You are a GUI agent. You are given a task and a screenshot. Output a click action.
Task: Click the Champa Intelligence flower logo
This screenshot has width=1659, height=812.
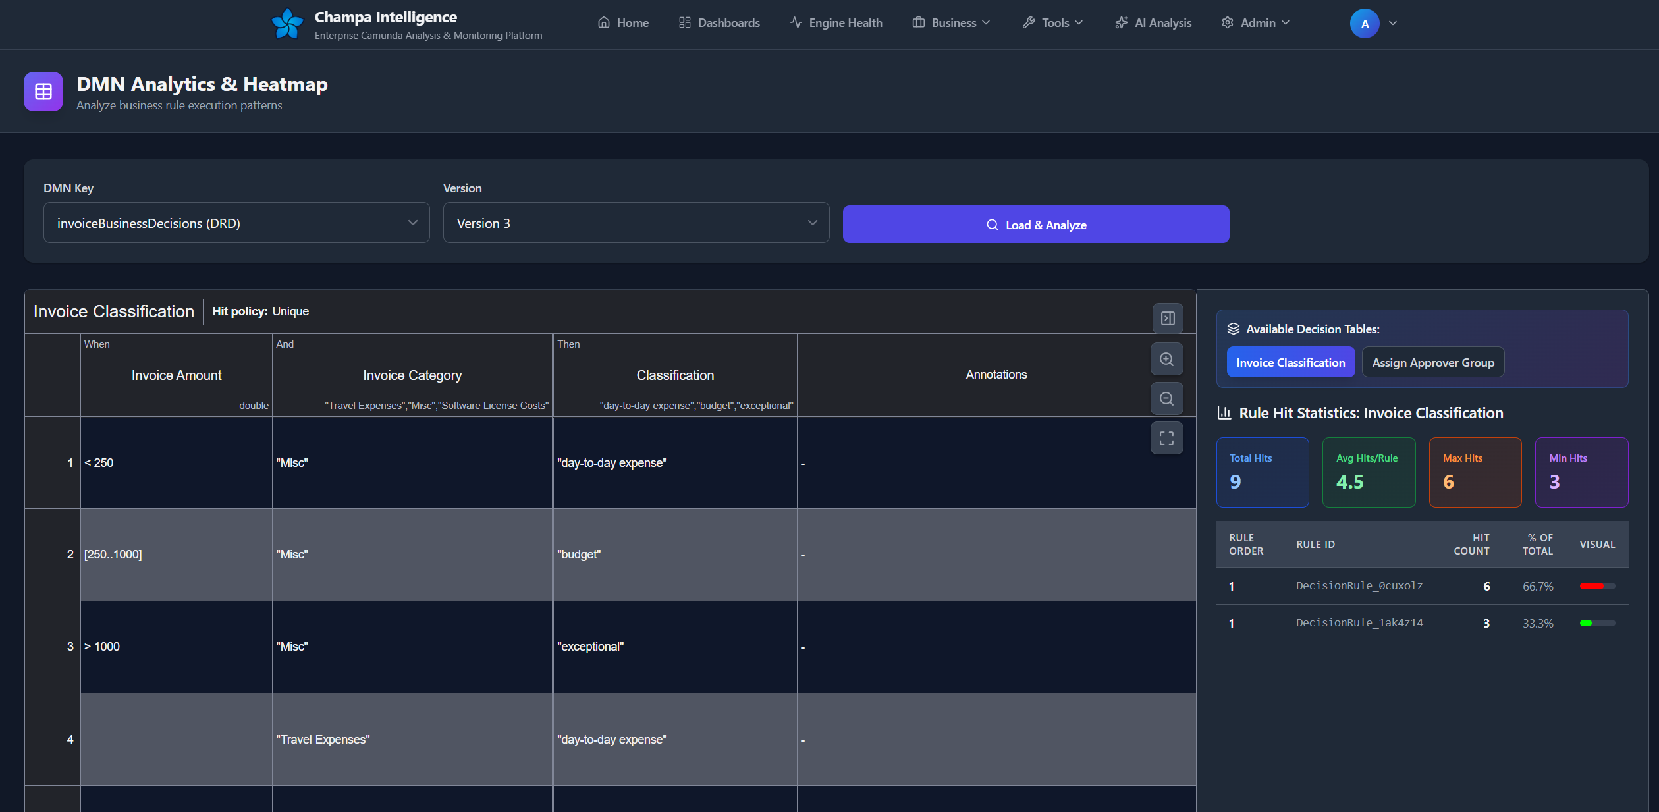[287, 24]
